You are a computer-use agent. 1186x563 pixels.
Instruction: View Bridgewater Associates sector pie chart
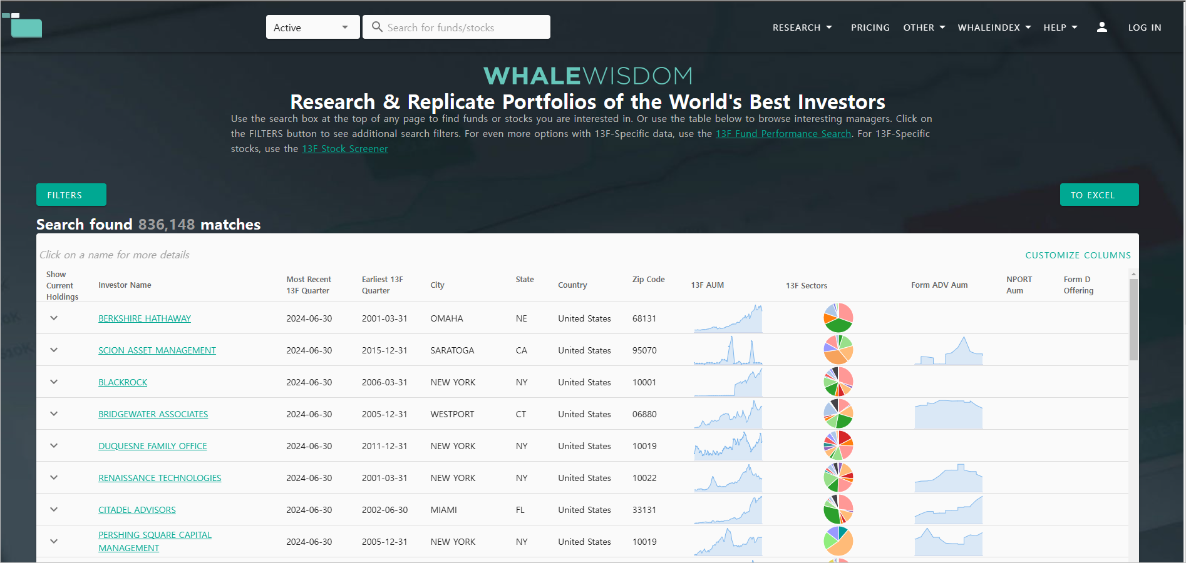pos(838,413)
